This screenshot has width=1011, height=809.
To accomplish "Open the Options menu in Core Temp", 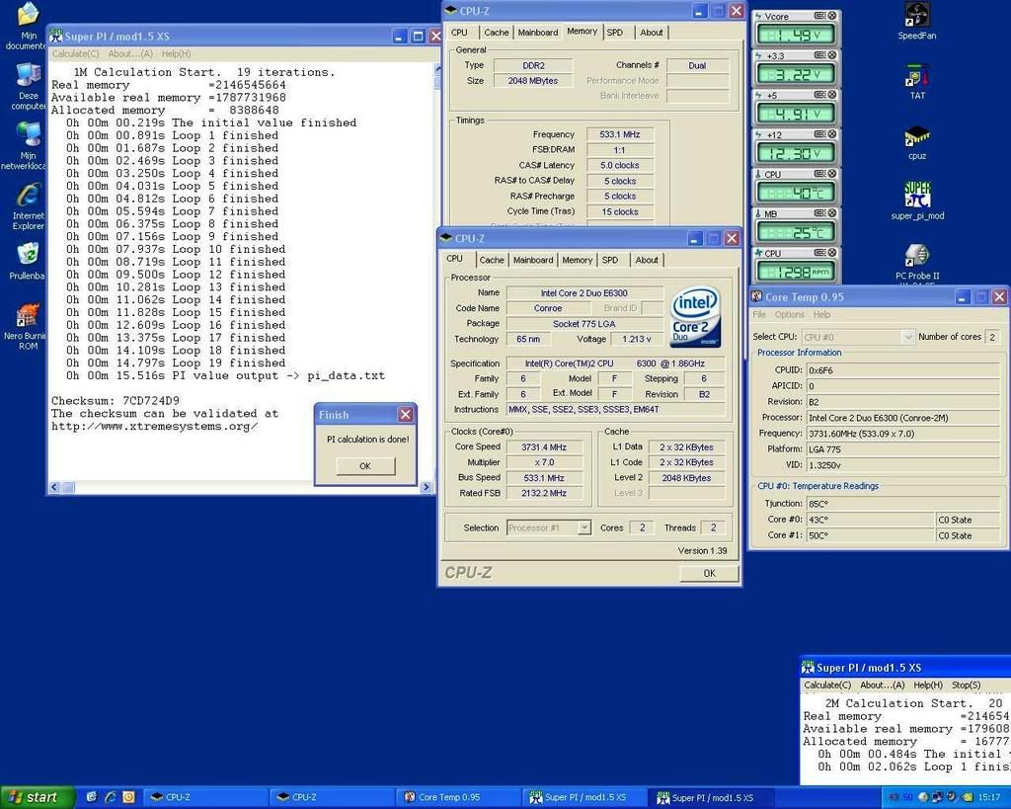I will coord(789,315).
